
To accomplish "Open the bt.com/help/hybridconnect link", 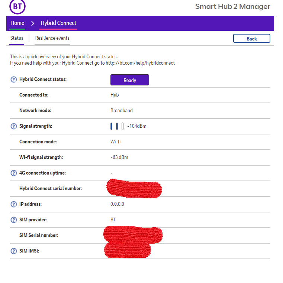I will [140, 63].
